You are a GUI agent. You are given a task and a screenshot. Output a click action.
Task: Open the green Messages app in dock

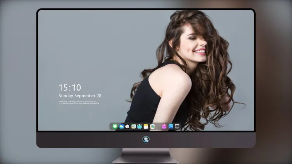(x=115, y=126)
